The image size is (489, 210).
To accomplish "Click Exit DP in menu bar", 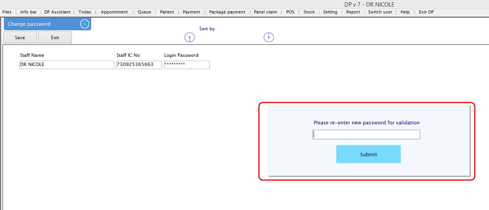I will point(426,12).
